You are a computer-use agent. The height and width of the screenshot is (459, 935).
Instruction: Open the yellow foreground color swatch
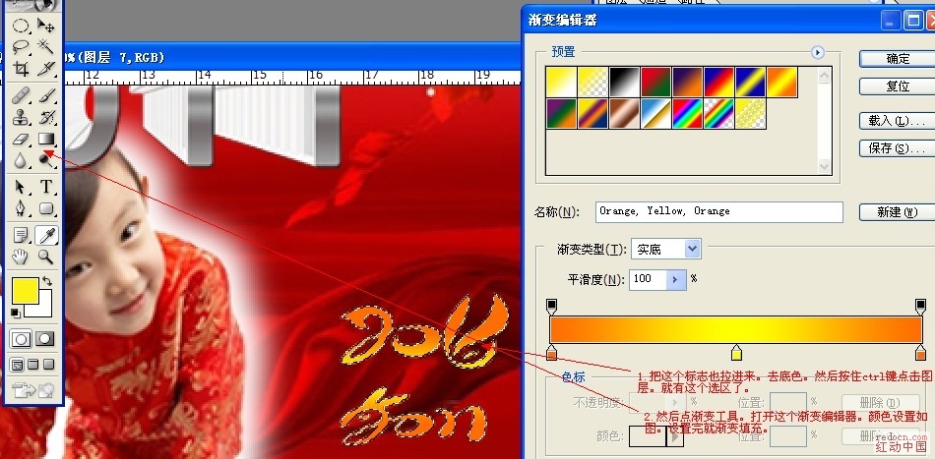click(26, 290)
